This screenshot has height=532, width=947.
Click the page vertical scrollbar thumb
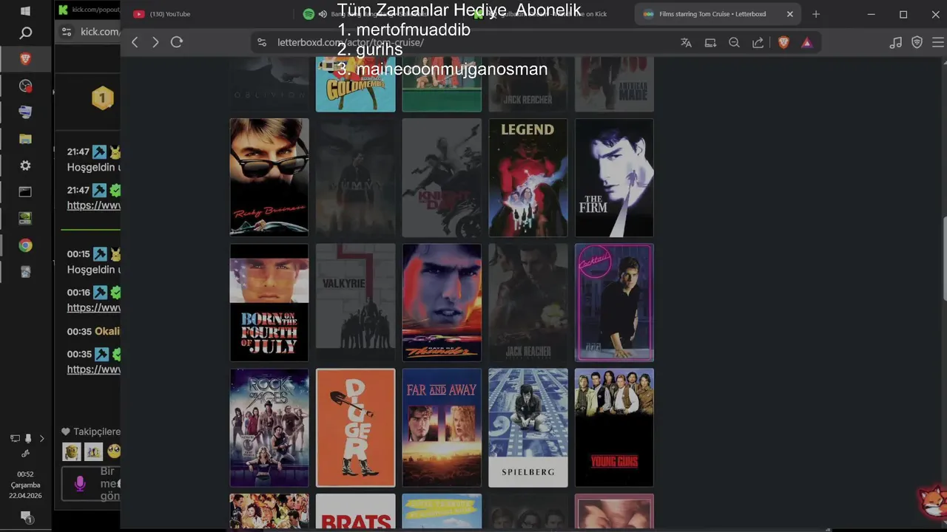(x=944, y=259)
